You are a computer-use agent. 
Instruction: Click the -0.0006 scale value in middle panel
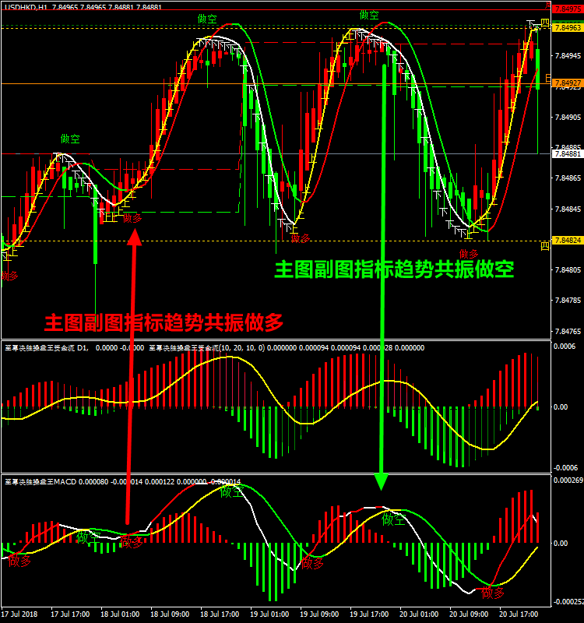pos(565,467)
